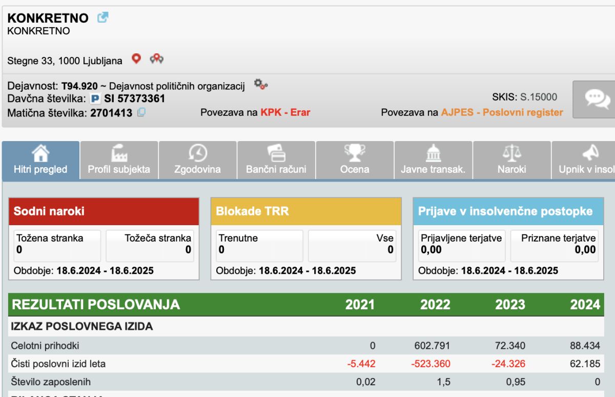
Task: Click address Stegne 33, 1000 Ljubljana
Action: coord(65,61)
